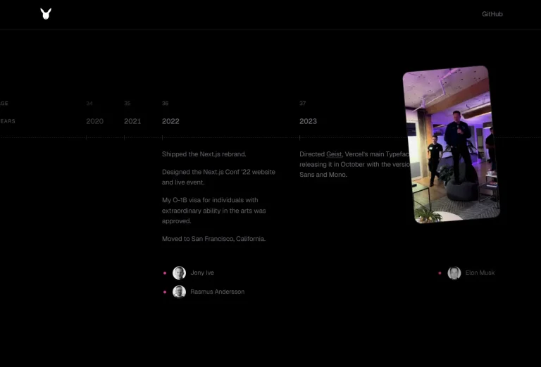Viewport: 541px width, 367px height.
Task: Open the underlined Geist link
Action: click(x=334, y=154)
